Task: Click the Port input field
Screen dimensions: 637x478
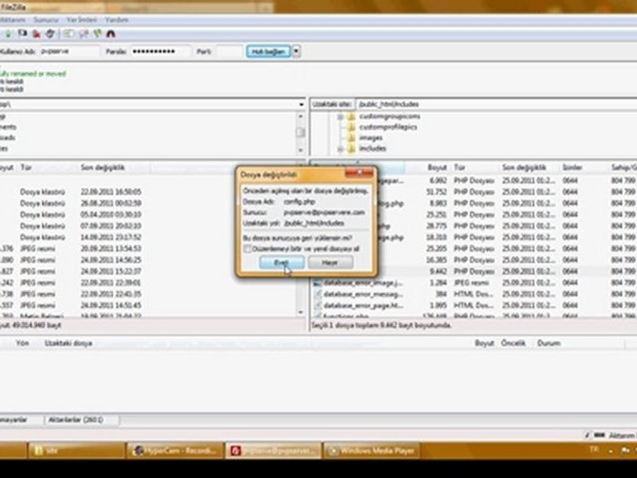Action: [229, 52]
